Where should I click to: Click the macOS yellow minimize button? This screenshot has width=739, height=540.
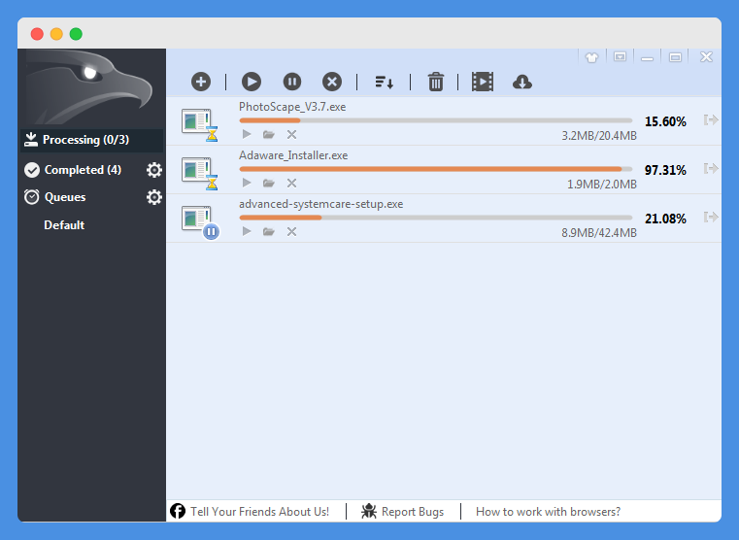(x=56, y=34)
